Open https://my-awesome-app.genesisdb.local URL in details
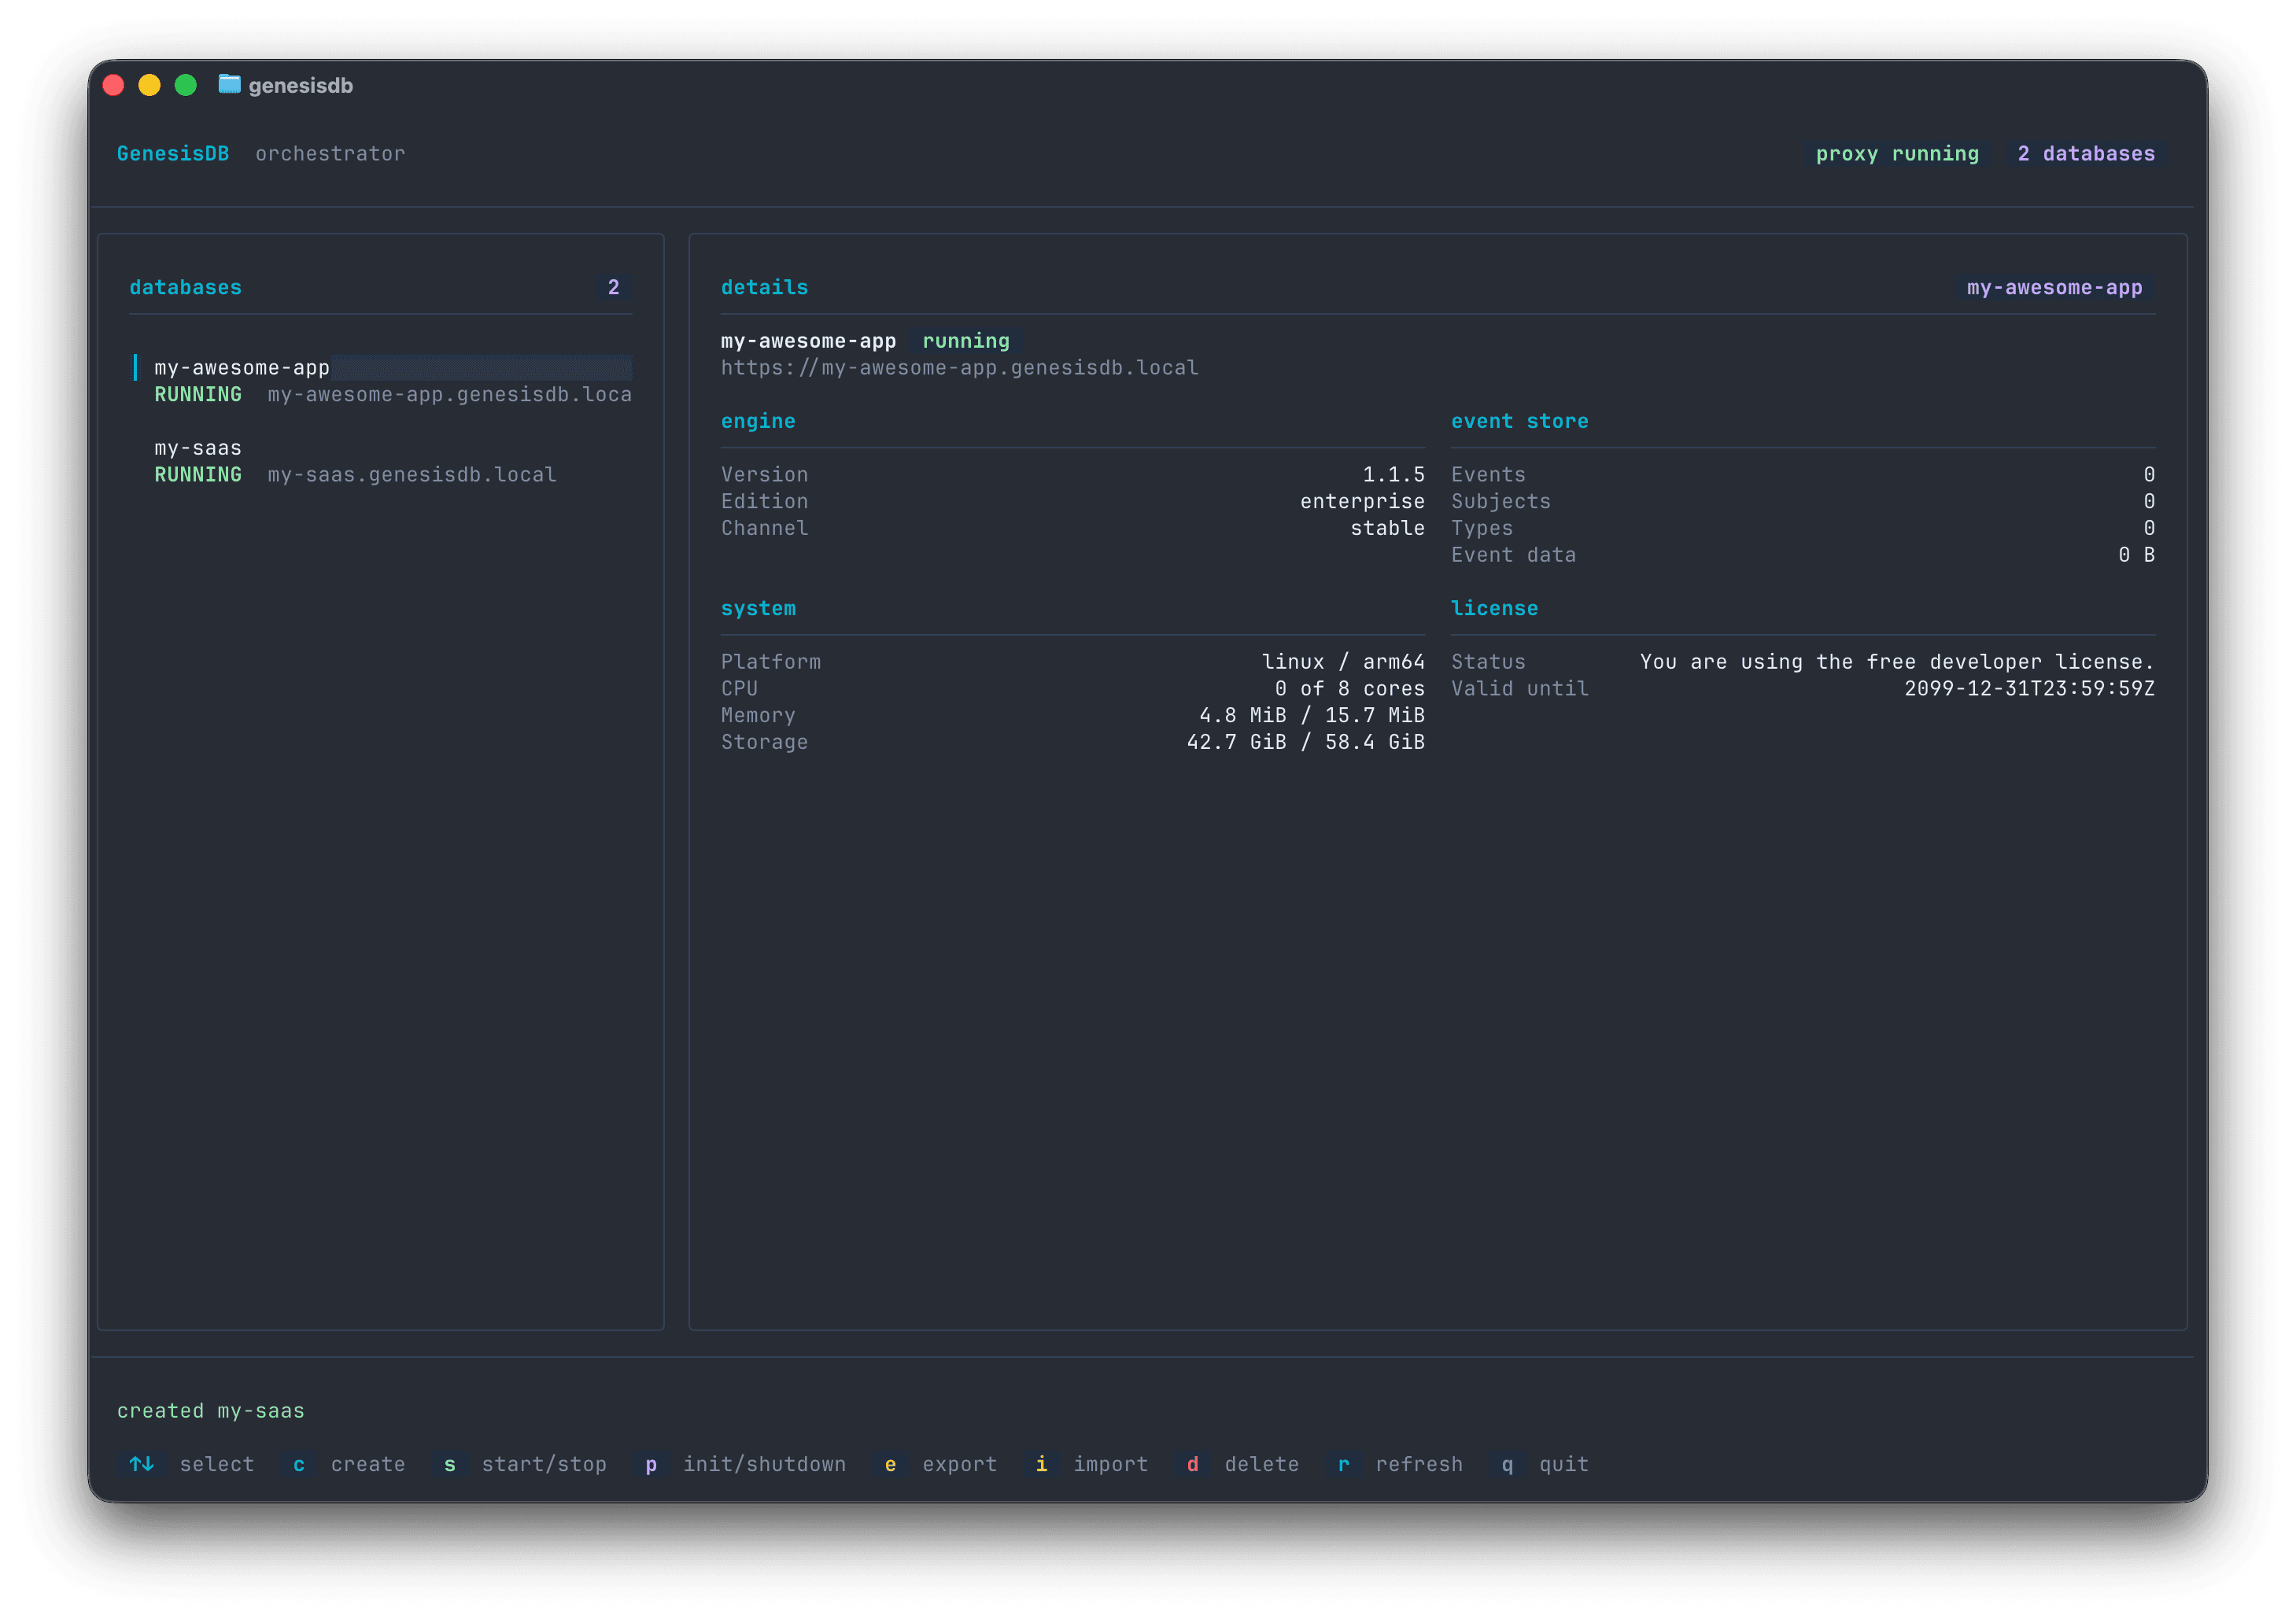 click(x=959, y=368)
